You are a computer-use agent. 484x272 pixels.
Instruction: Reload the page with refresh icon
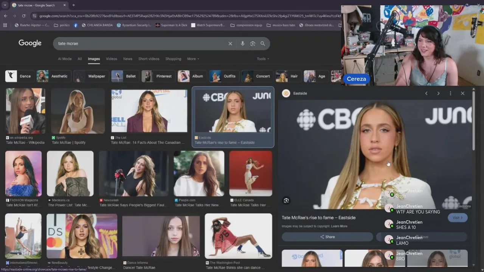pyautogui.click(x=23, y=16)
